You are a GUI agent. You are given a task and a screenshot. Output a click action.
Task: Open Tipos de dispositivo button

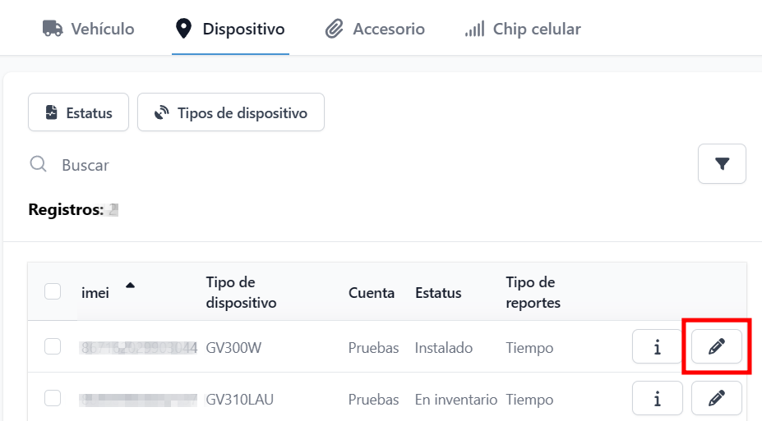pos(231,112)
